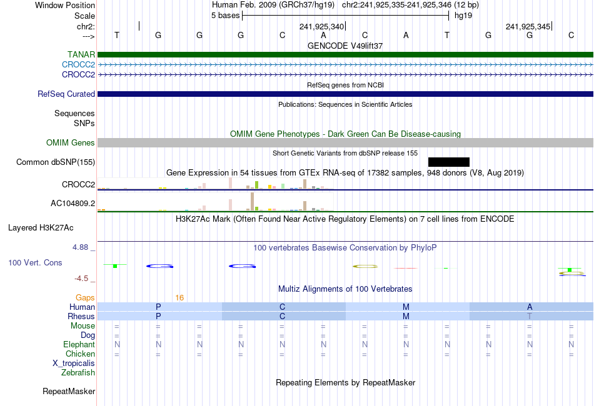The height and width of the screenshot is (406, 594).
Task: Click the GTEx Gene Expression track title
Action: pyautogui.click(x=345, y=173)
